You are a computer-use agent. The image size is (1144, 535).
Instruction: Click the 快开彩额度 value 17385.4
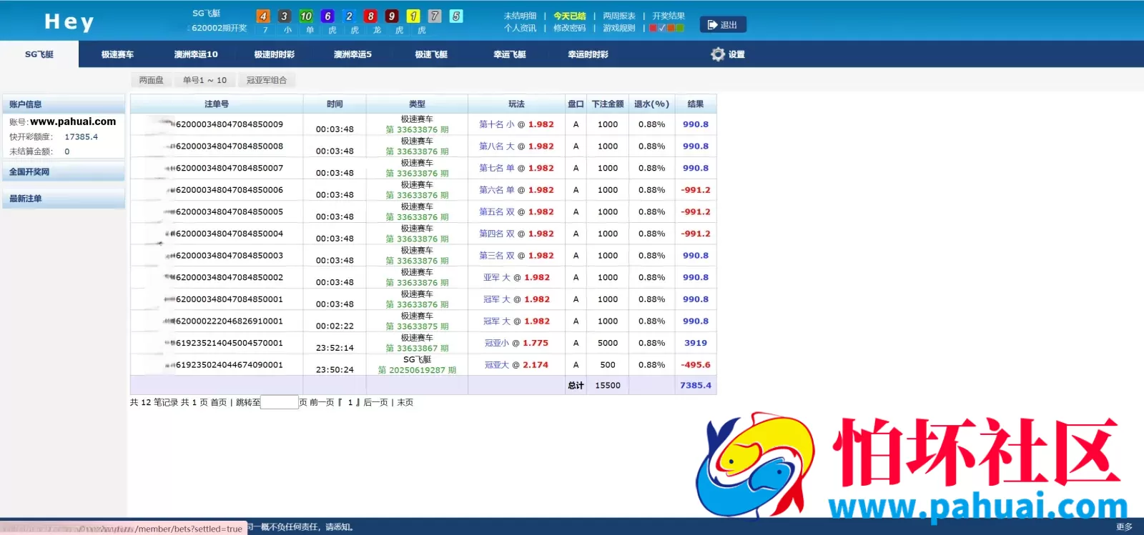[82, 137]
